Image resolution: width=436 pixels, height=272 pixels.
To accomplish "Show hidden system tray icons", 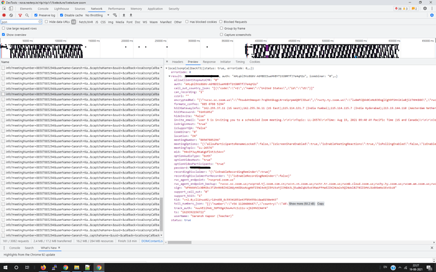I will (400, 268).
